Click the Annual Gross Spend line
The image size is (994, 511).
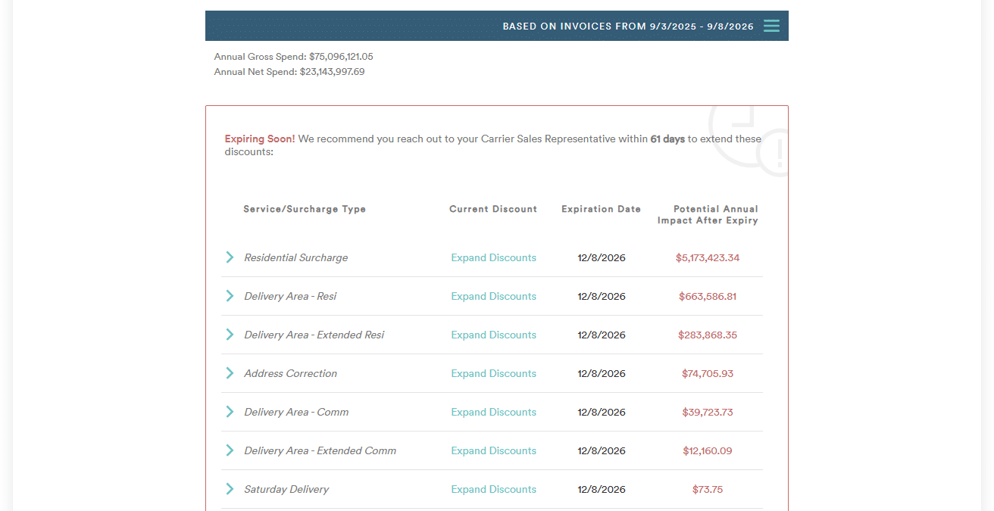click(294, 57)
